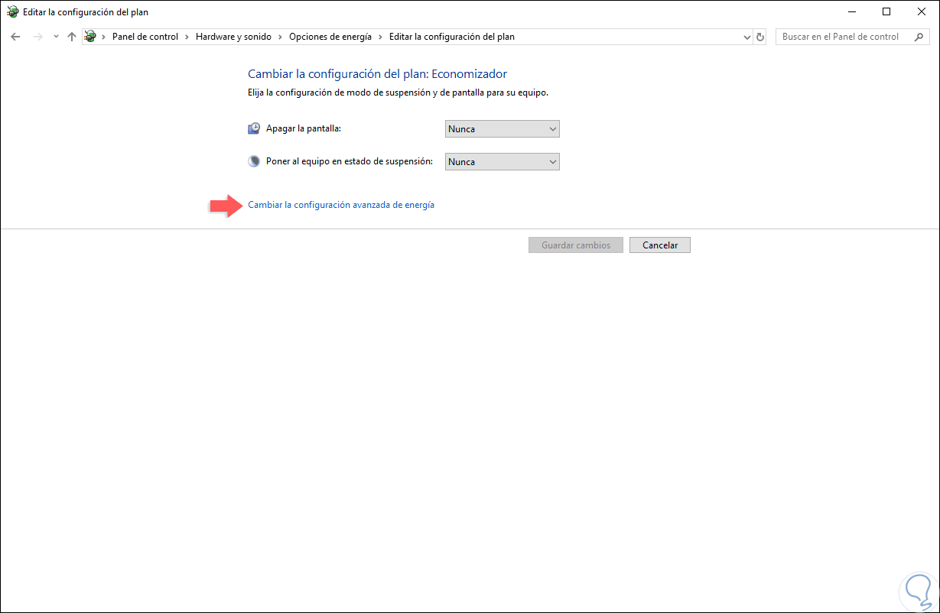Click the 'Cancelar' button
940x613 pixels.
tap(660, 245)
